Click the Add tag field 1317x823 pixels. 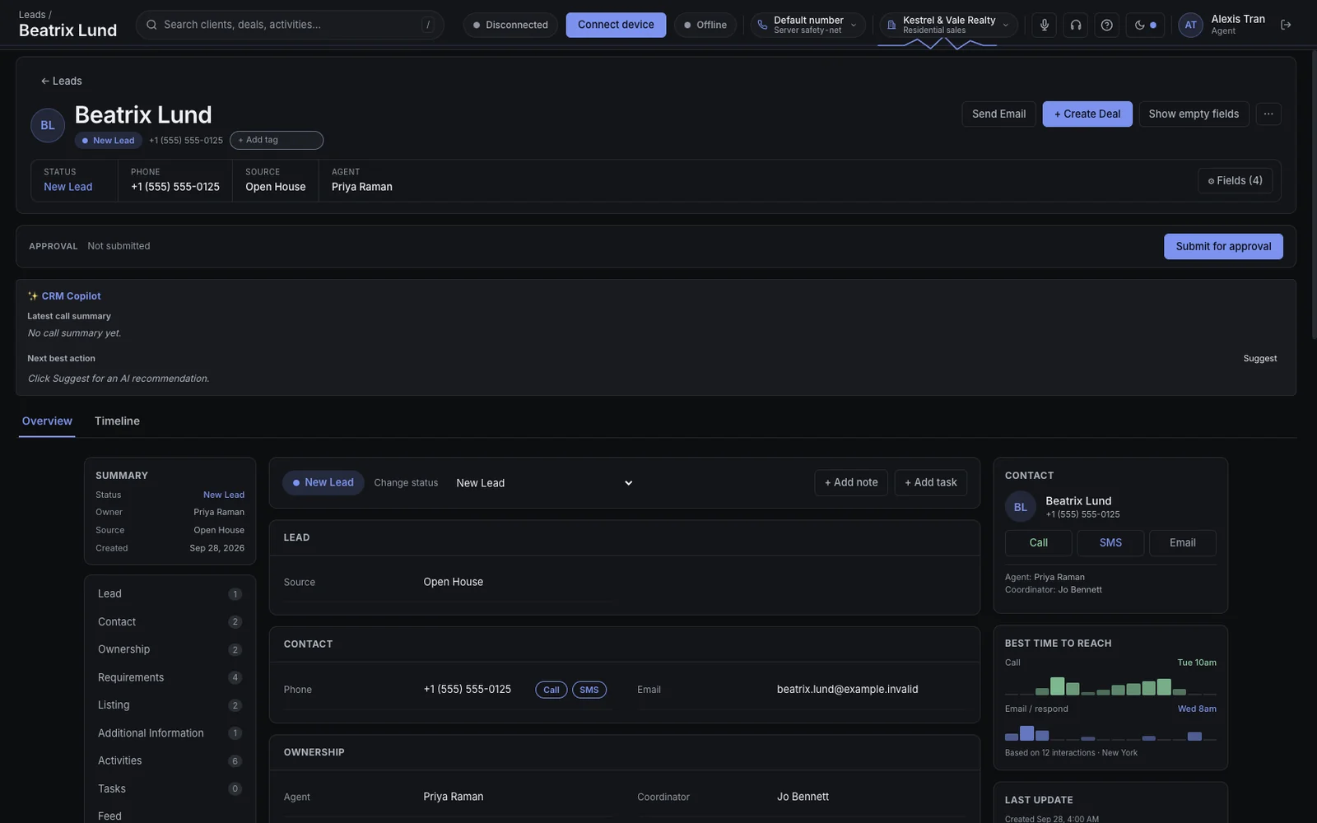click(x=277, y=140)
